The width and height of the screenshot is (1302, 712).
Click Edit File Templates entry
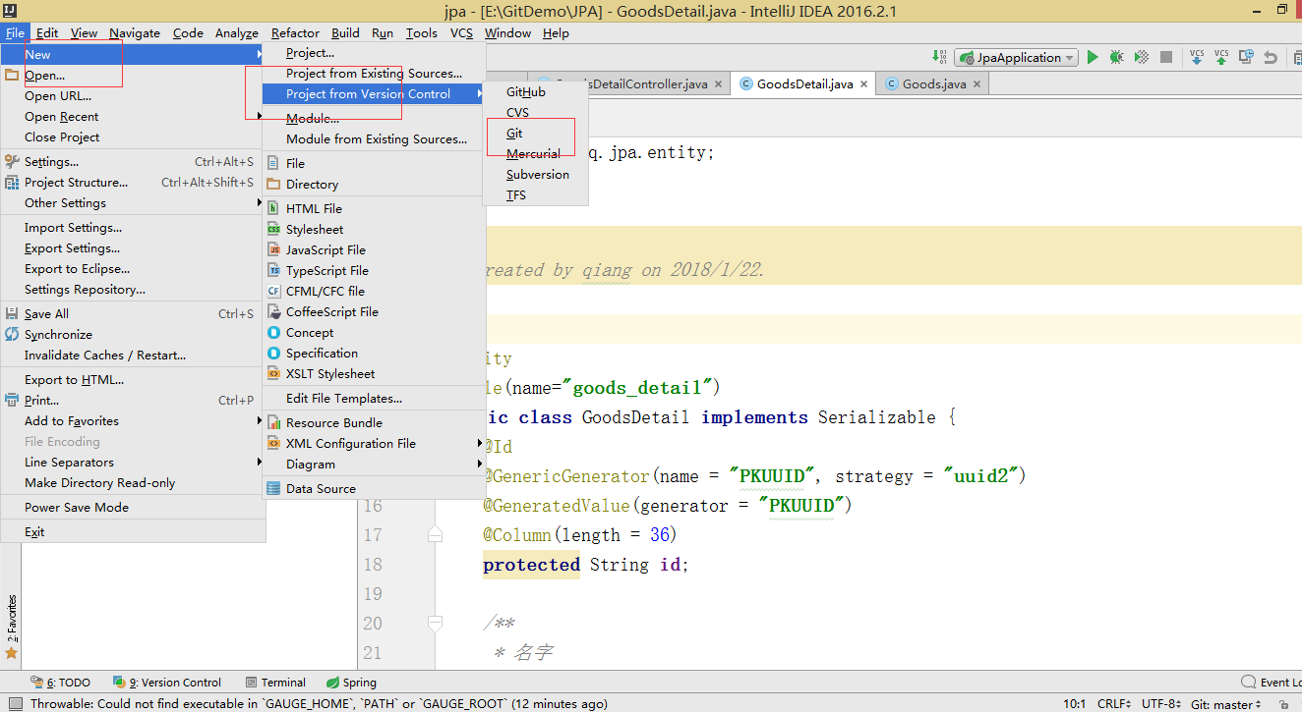[374, 399]
